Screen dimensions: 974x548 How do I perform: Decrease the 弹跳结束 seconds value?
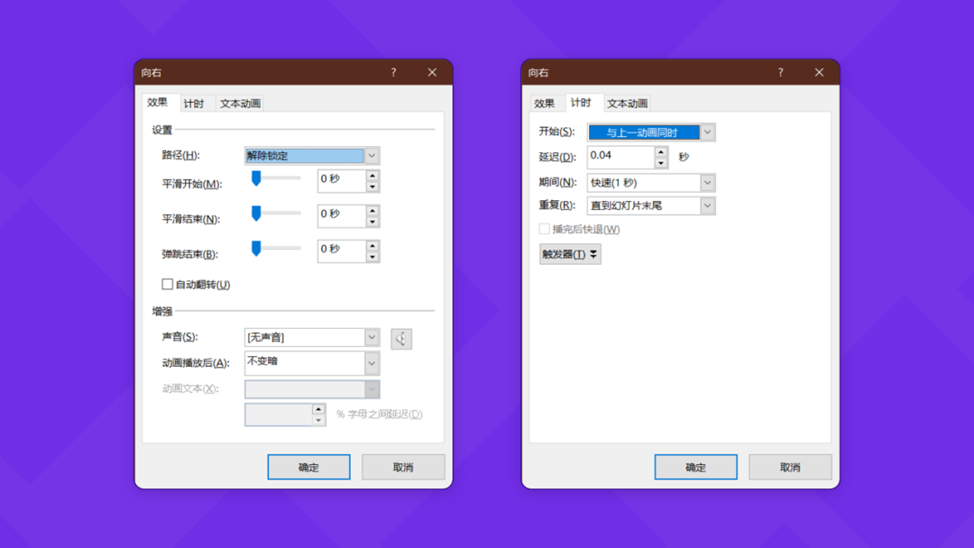pos(372,256)
